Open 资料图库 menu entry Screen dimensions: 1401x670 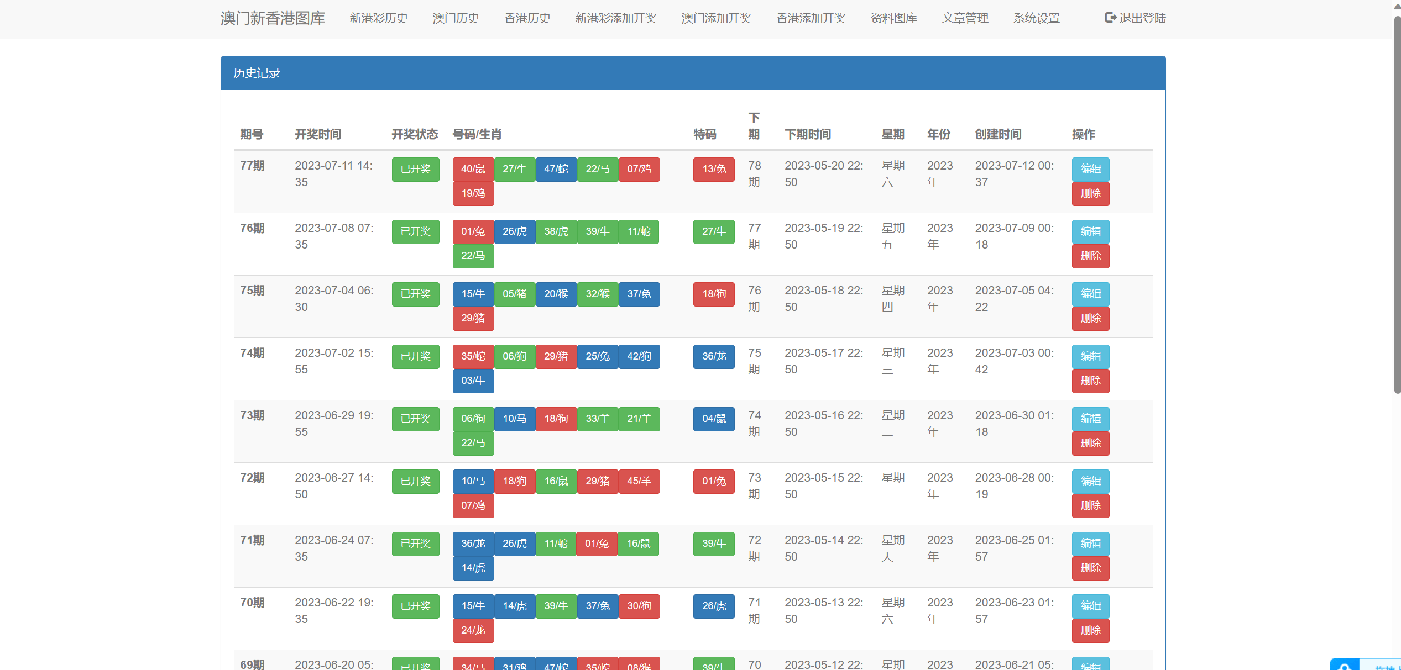click(893, 18)
